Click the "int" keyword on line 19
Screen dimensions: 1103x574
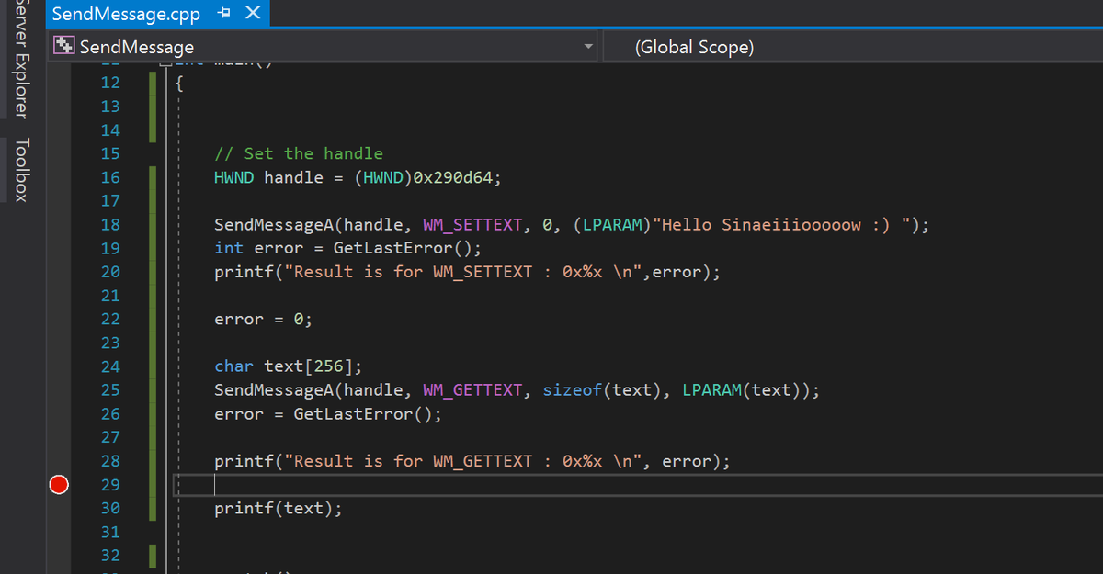(x=229, y=248)
